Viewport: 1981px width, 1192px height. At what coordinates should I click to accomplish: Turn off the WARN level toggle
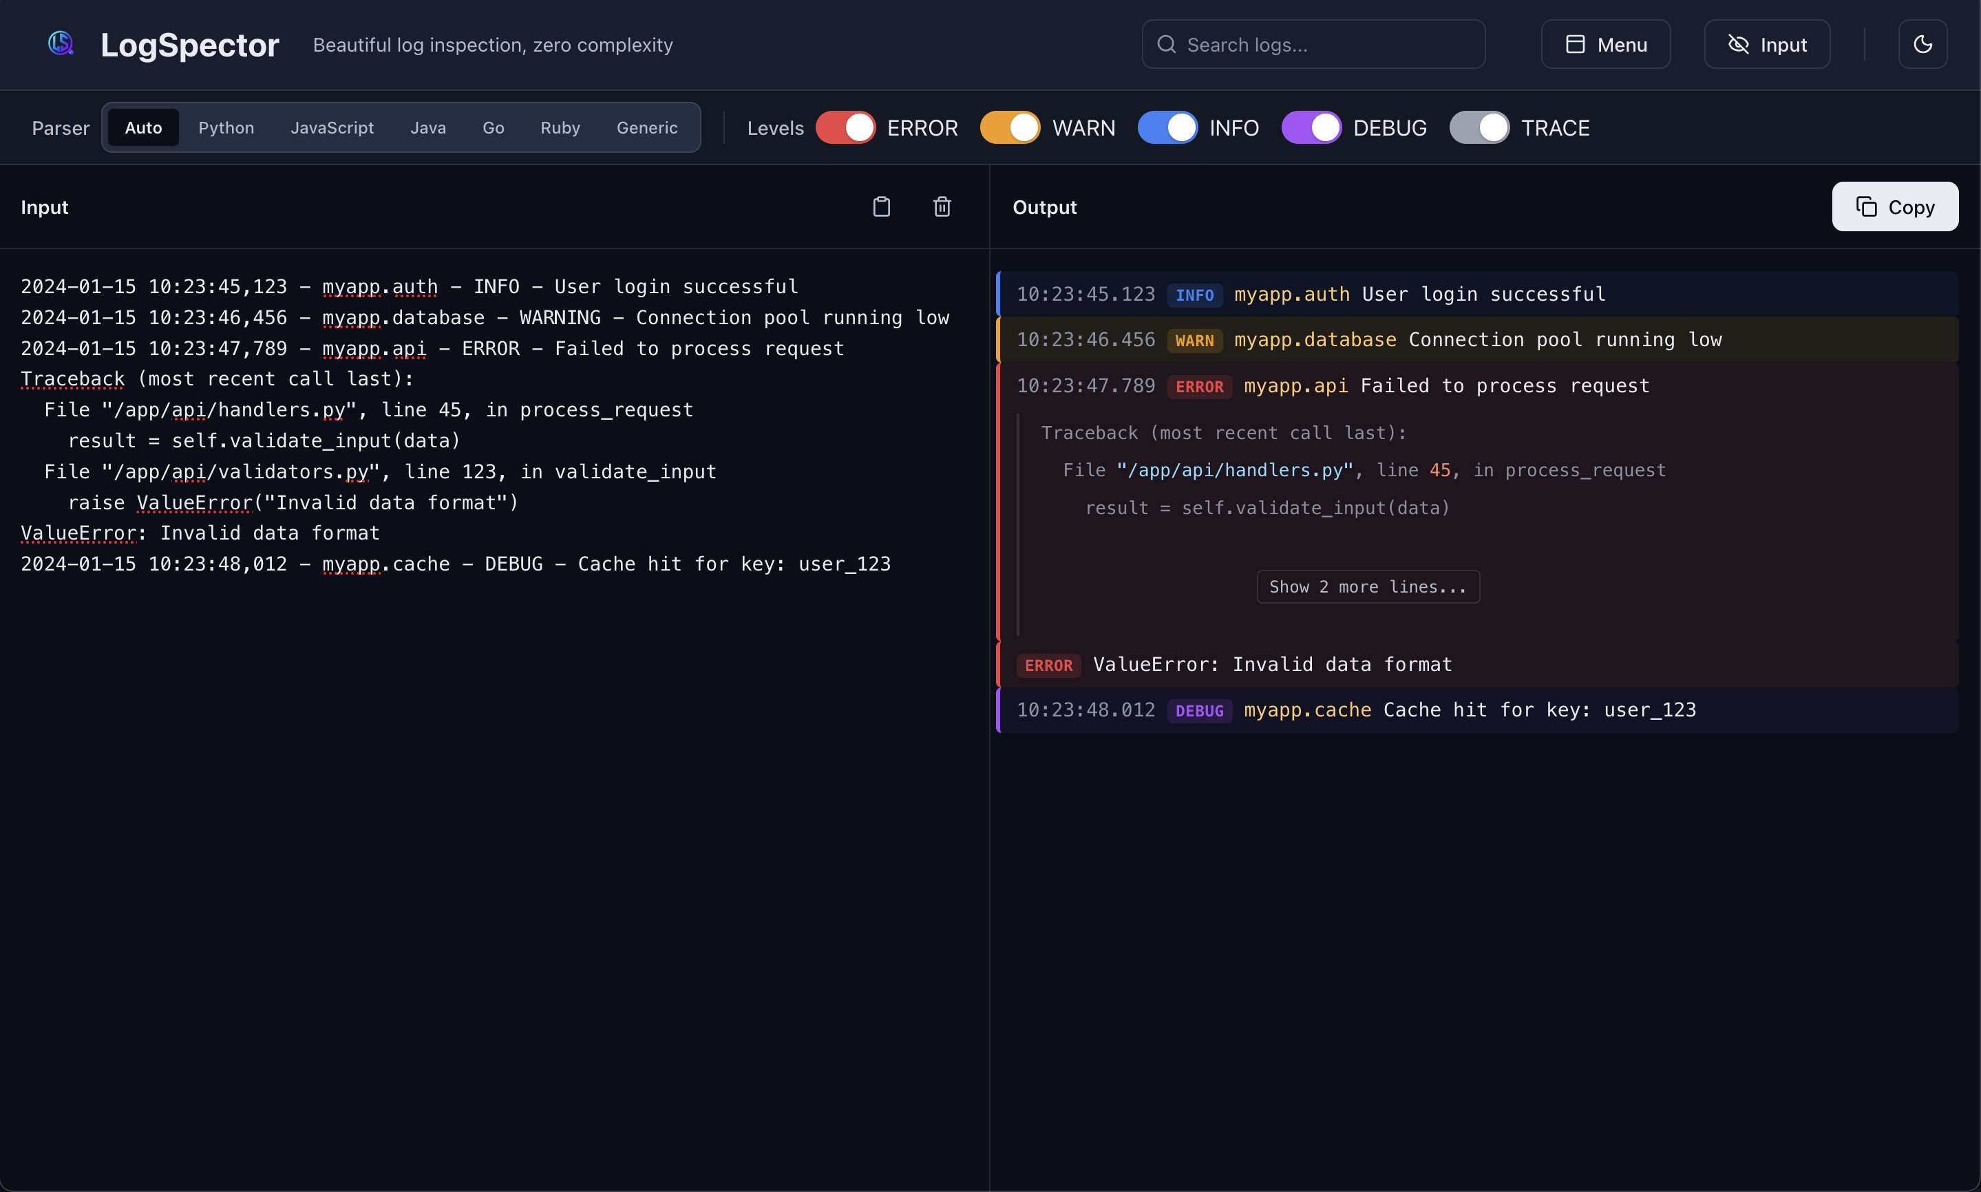tap(1010, 128)
